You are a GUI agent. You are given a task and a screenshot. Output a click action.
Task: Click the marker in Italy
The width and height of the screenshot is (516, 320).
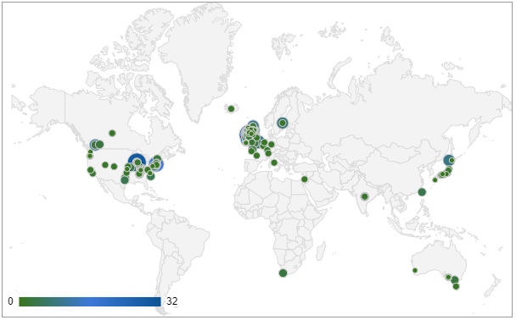tap(274, 163)
